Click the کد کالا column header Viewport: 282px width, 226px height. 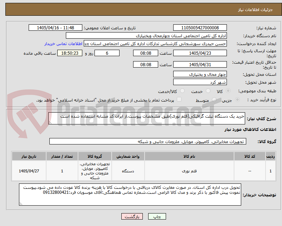[250, 156]
